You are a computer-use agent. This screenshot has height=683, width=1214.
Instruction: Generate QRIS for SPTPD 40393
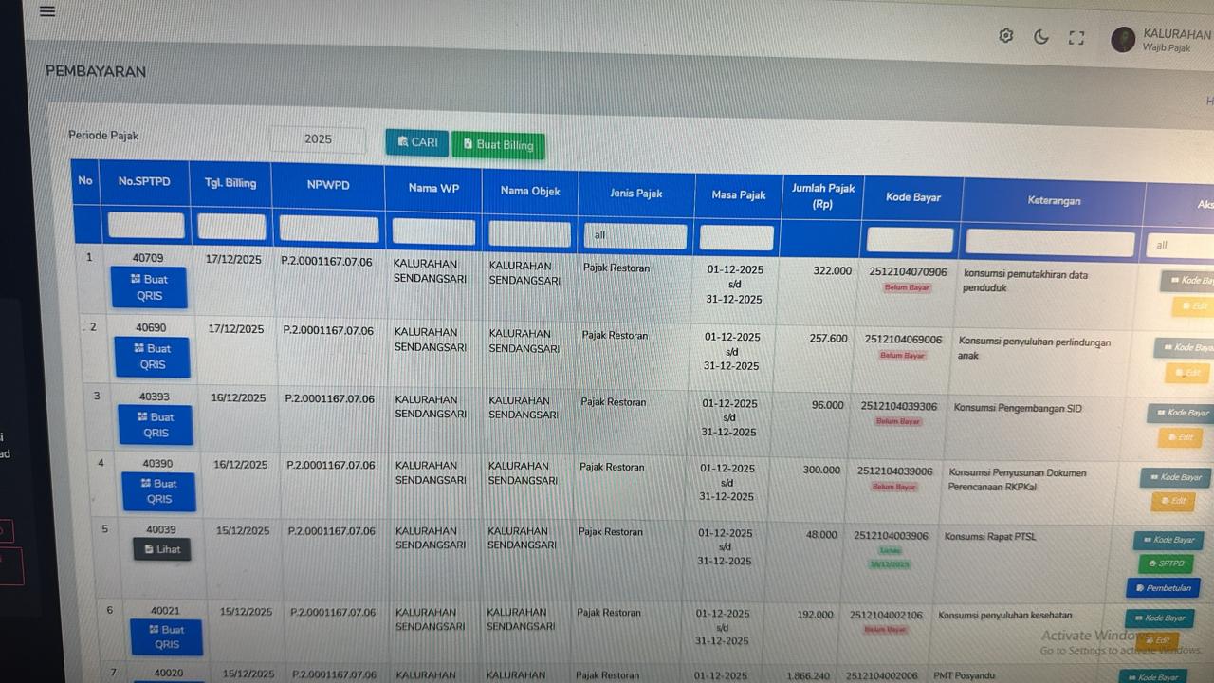point(156,425)
